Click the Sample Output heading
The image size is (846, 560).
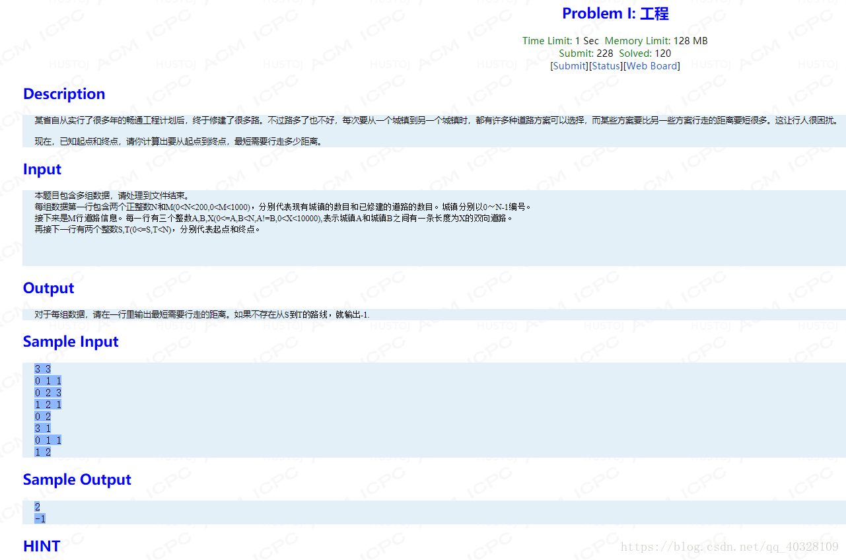point(77,479)
